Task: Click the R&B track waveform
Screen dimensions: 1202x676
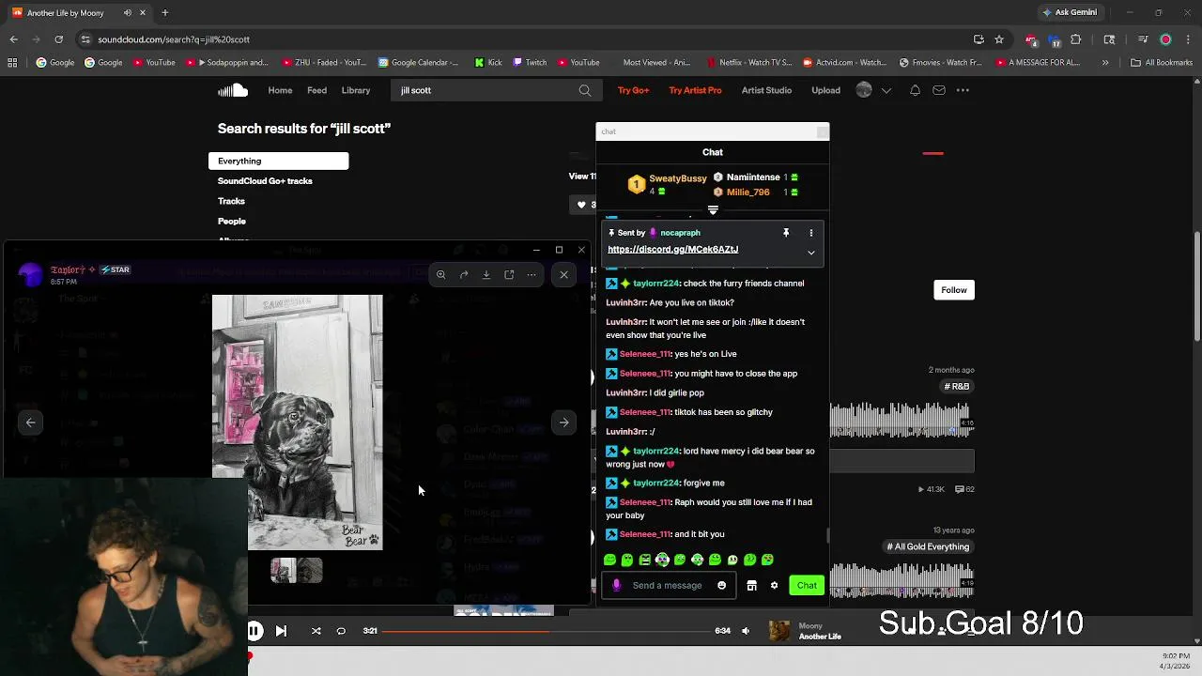Action: (901, 421)
